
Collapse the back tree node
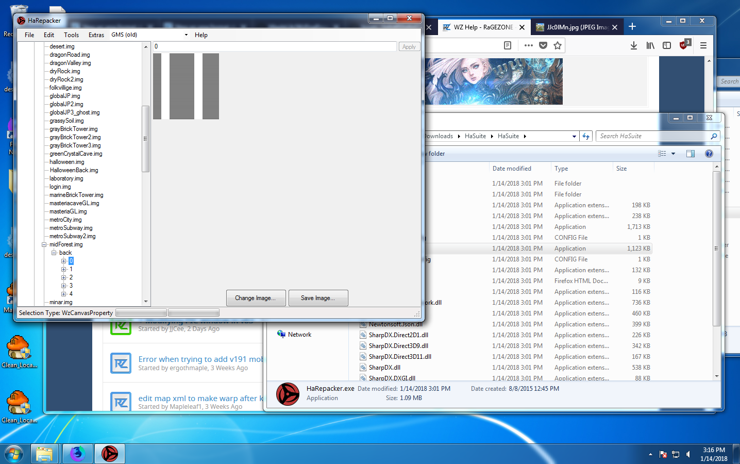54,253
